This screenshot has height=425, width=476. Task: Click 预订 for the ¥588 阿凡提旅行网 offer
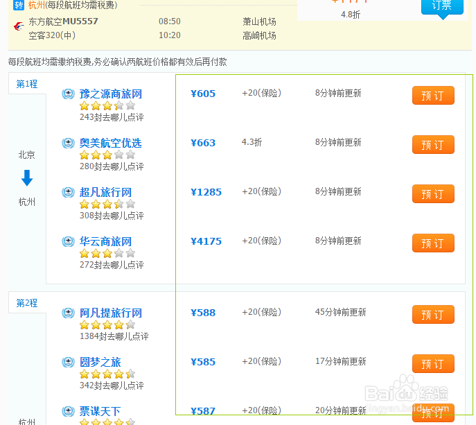pyautogui.click(x=433, y=315)
